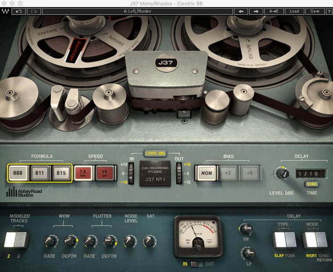Click the undo arrow icon
The height and width of the screenshot is (272, 333).
(x=18, y=11)
